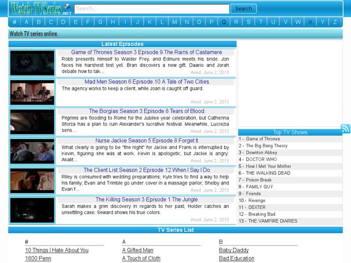The image size is (351, 263).
Task: Select letter A in alphabet bar
Action: coord(27,22)
